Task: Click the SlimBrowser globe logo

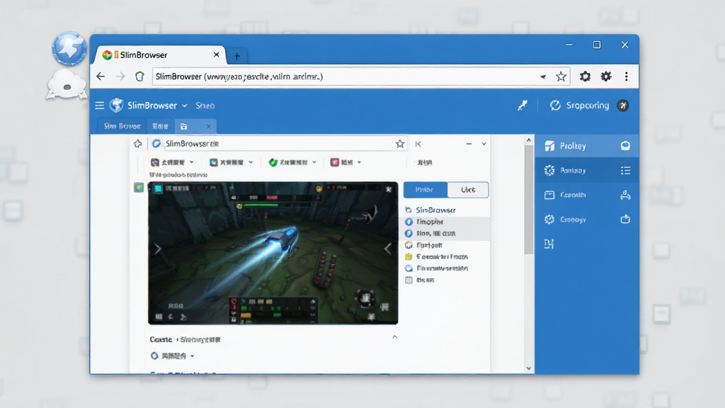Action: pyautogui.click(x=117, y=106)
